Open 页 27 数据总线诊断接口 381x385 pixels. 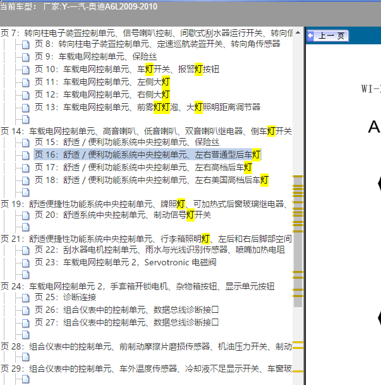point(126,322)
